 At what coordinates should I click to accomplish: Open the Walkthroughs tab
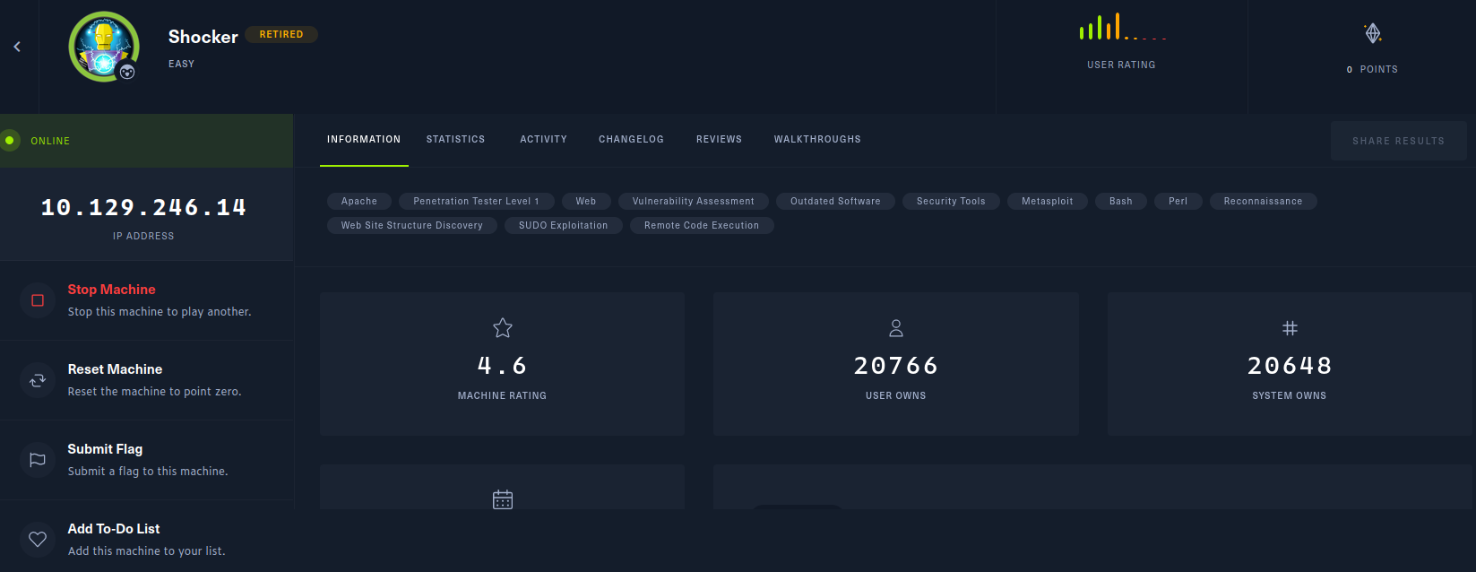click(817, 140)
